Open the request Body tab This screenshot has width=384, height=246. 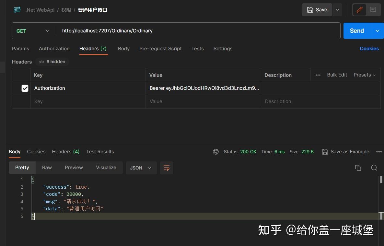(x=124, y=49)
